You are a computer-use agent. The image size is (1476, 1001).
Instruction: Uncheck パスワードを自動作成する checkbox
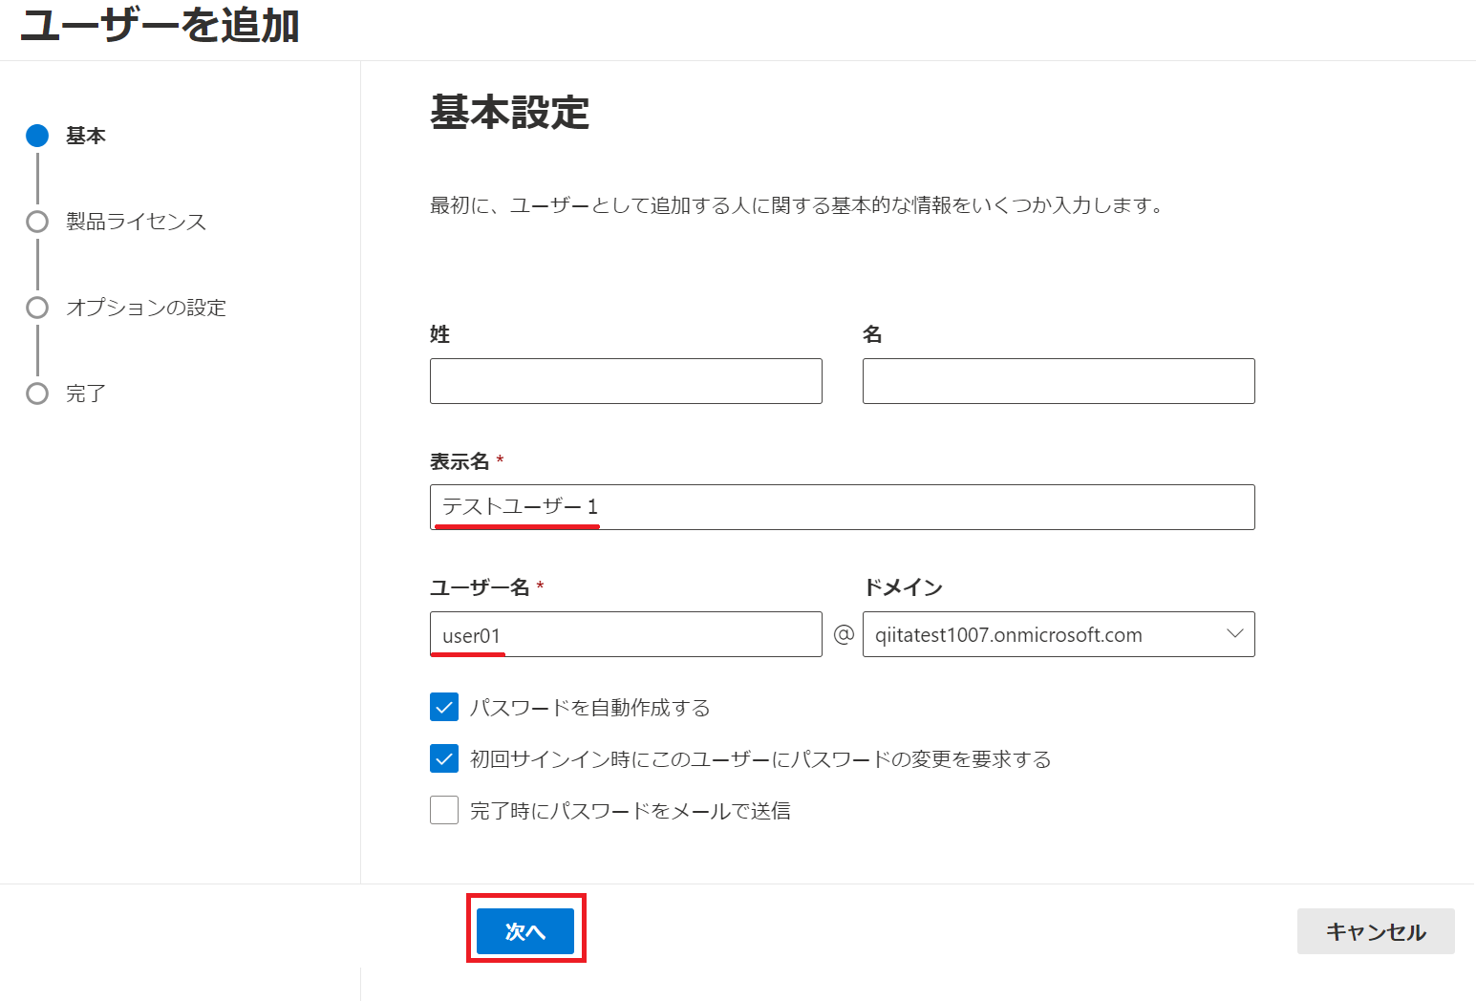pos(444,708)
